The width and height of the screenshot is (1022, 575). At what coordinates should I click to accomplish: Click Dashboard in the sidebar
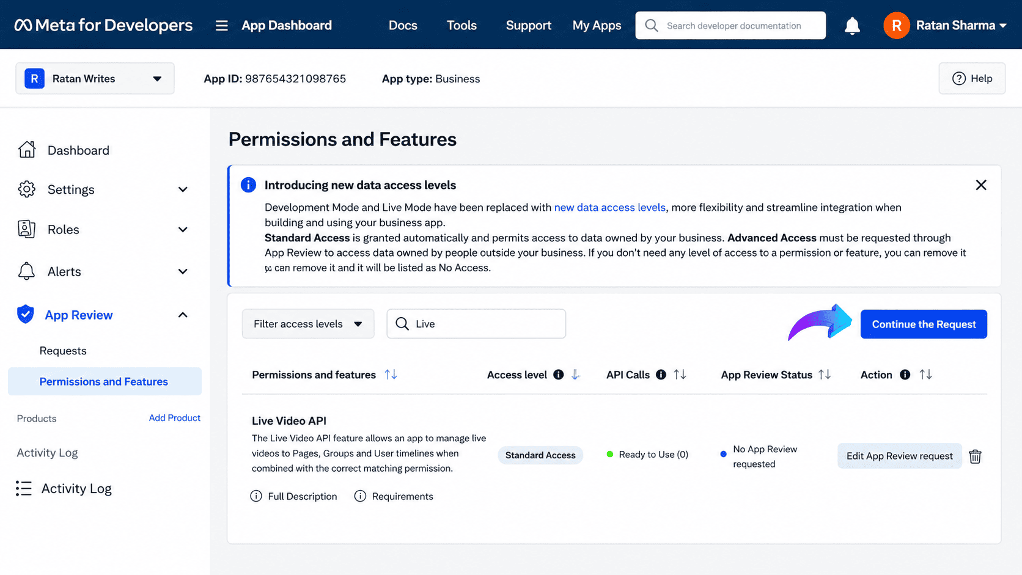click(78, 150)
